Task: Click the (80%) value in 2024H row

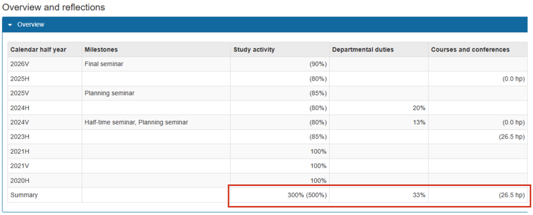Action: click(318, 108)
